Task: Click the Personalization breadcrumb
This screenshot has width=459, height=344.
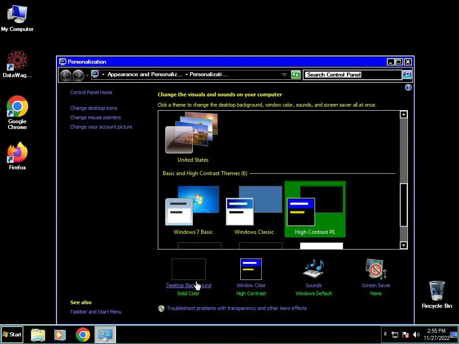Action: tap(208, 74)
